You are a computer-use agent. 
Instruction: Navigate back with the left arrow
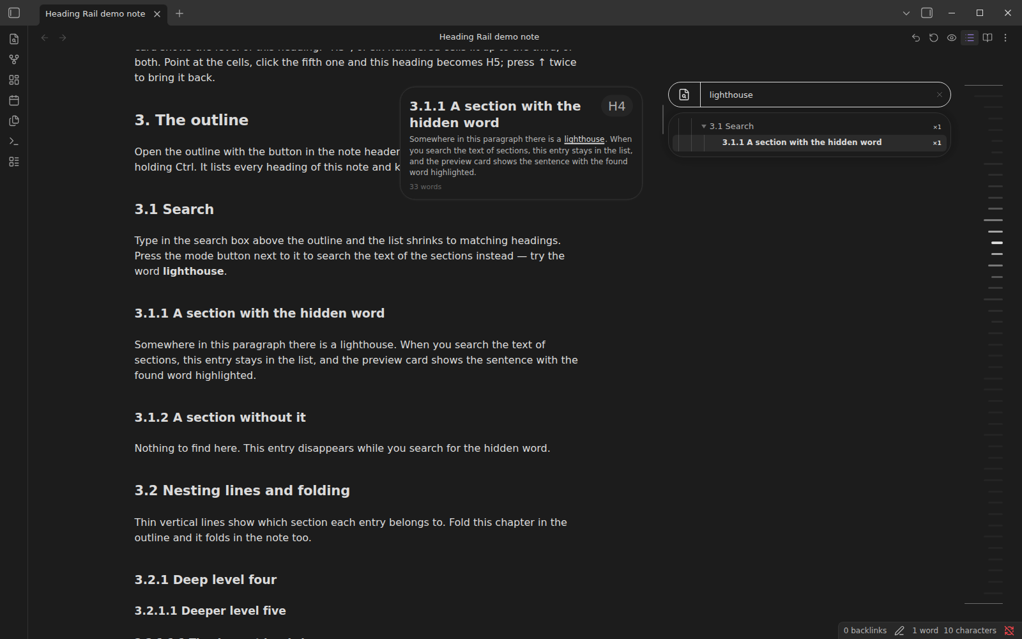(45, 38)
